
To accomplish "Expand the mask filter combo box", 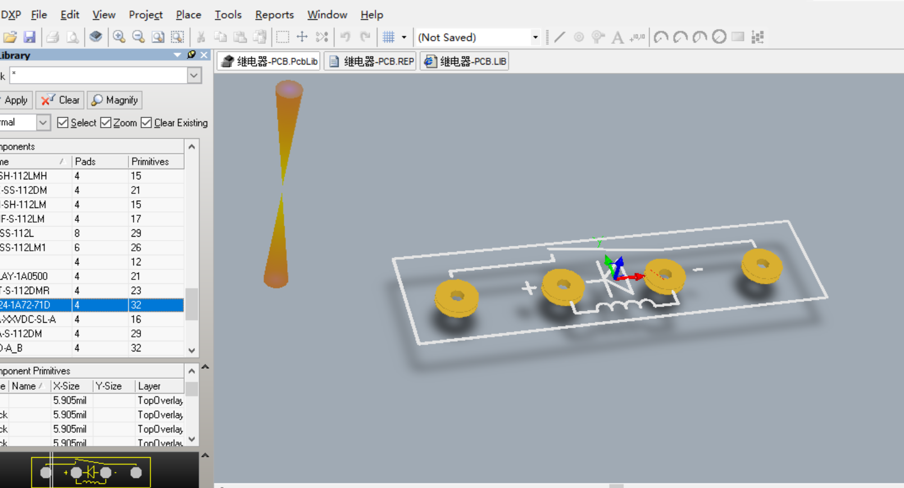I will click(x=194, y=75).
